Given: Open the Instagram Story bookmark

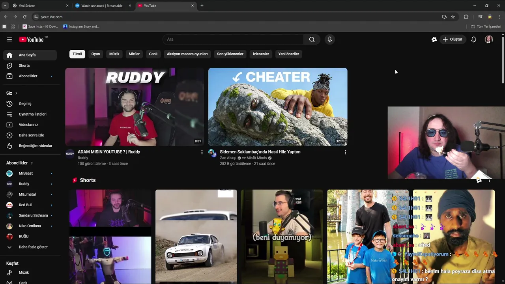Looking at the screenshot, I should [x=81, y=26].
